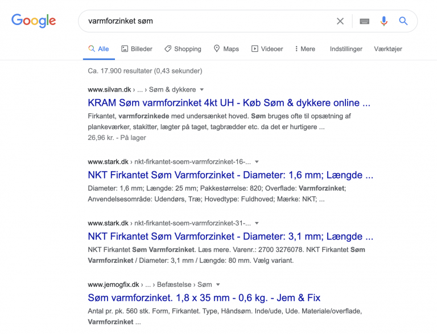Open the Maps results tab
Image resolution: width=437 pixels, height=334 pixels.
[x=226, y=49]
